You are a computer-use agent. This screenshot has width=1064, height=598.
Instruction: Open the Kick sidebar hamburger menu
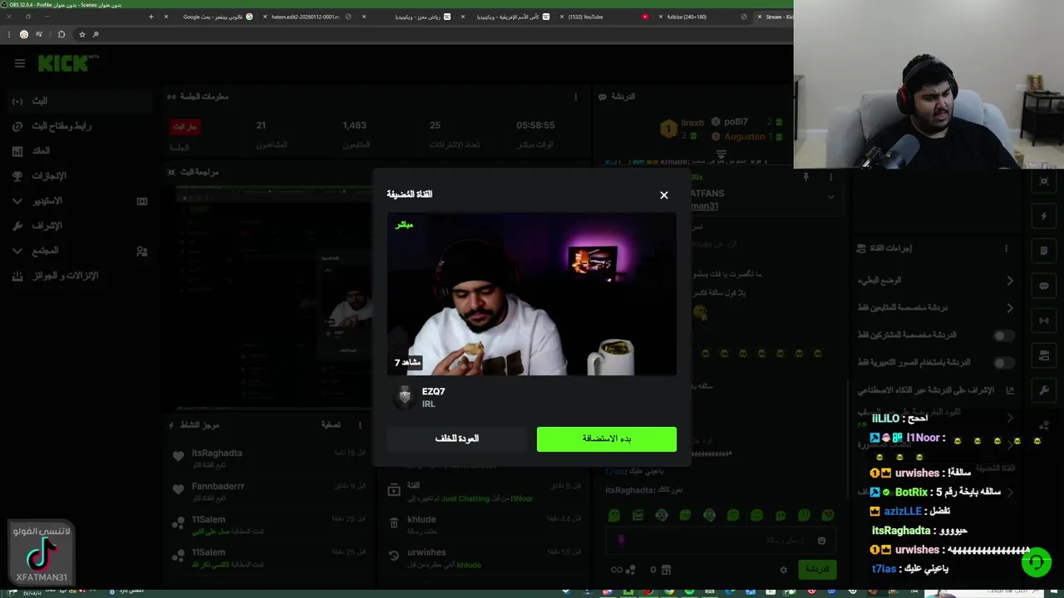19,63
